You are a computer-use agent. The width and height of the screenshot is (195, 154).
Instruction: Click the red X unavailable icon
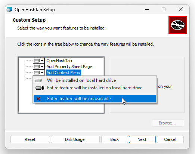(38, 99)
